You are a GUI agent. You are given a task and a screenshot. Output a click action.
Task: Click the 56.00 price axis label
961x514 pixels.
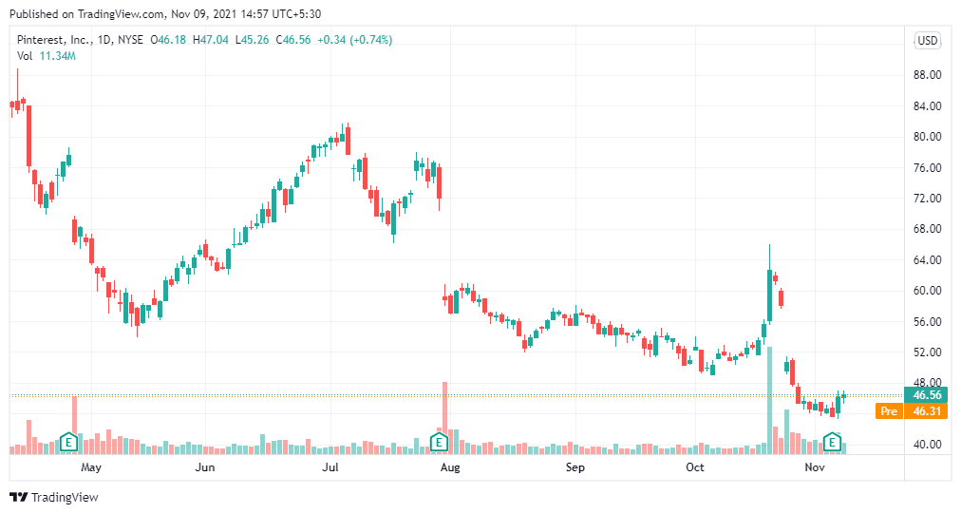click(927, 321)
